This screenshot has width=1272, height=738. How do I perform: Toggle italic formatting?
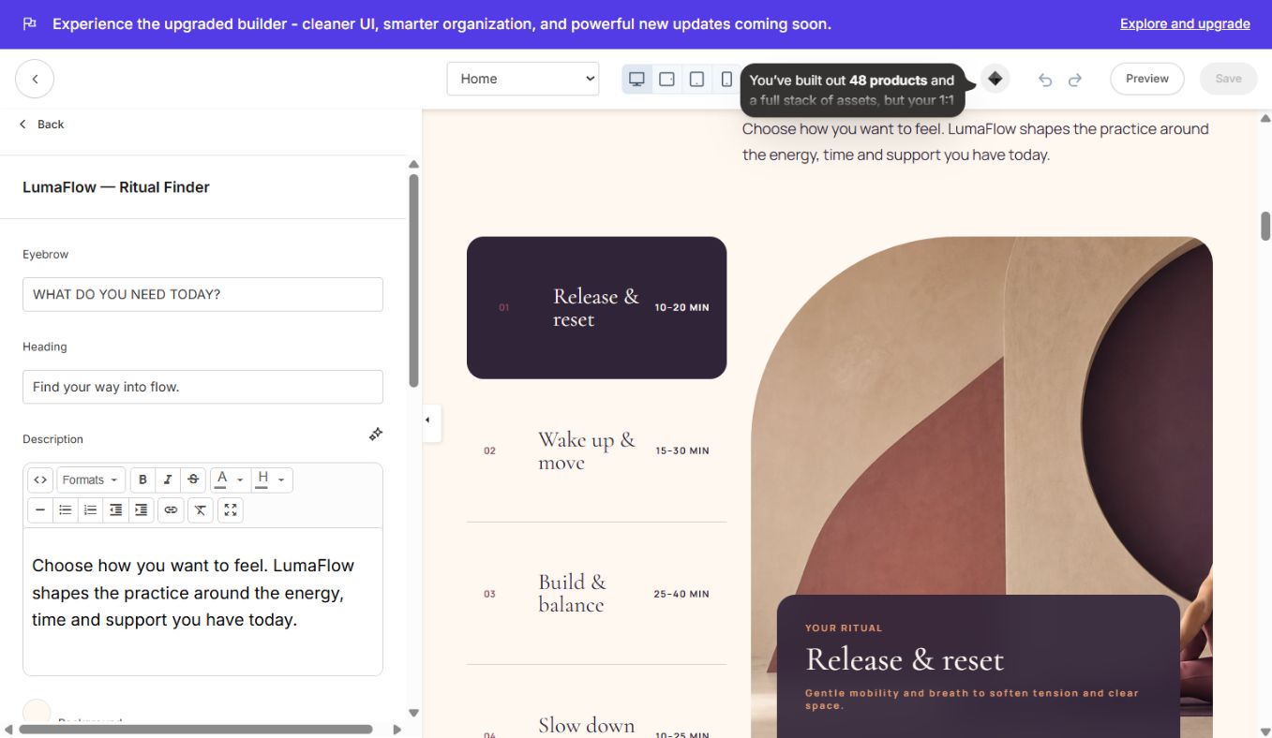168,480
